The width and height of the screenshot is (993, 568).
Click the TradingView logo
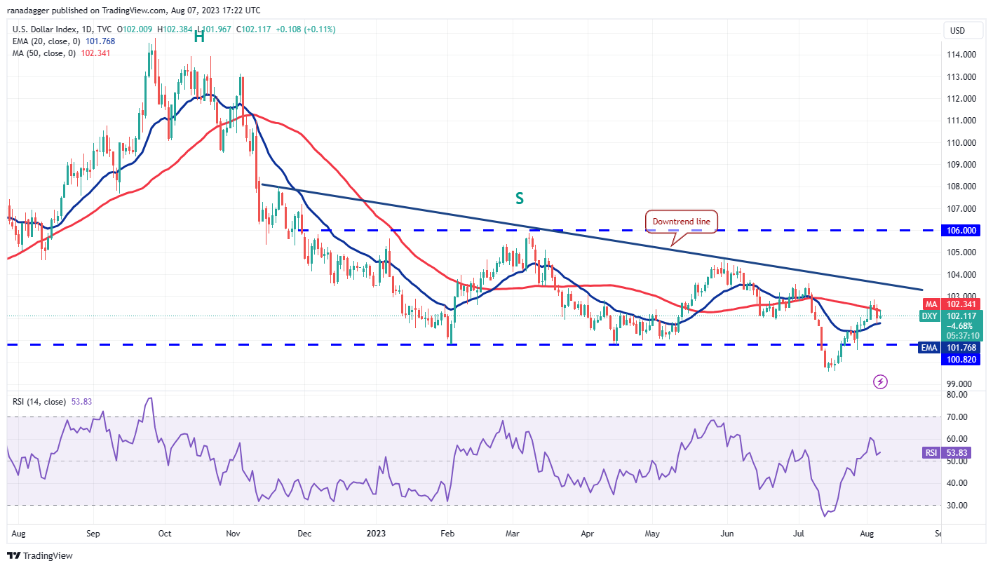click(x=39, y=555)
